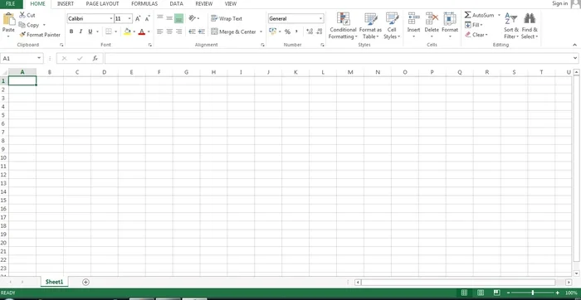The height and width of the screenshot is (300, 581).
Task: Increase font size with the larger A icon
Action: tap(138, 18)
